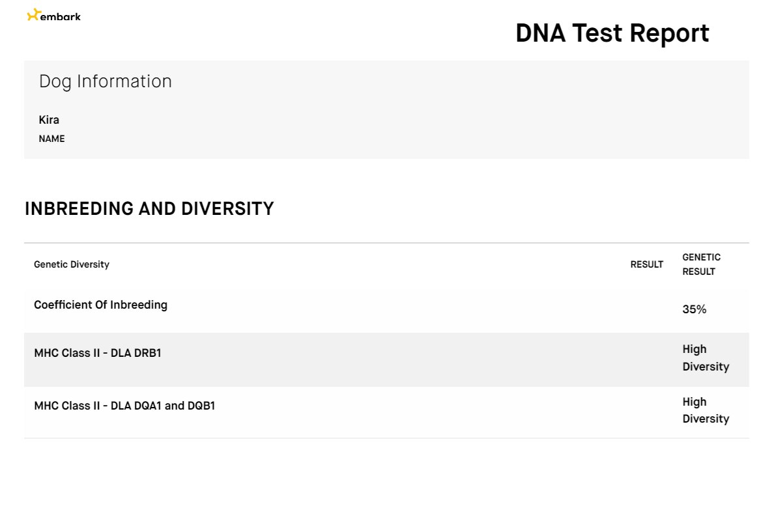Click the NAME field label
The width and height of the screenshot is (772, 519).
(x=51, y=139)
